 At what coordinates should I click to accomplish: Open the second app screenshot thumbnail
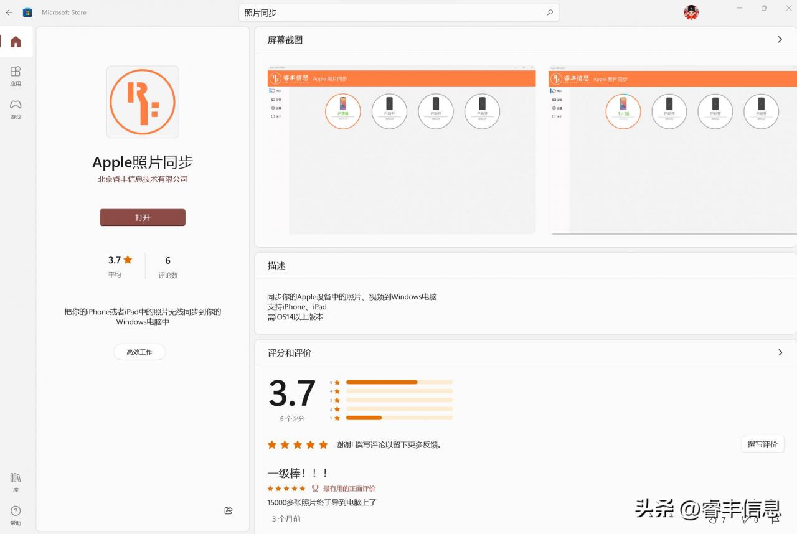[x=672, y=149]
